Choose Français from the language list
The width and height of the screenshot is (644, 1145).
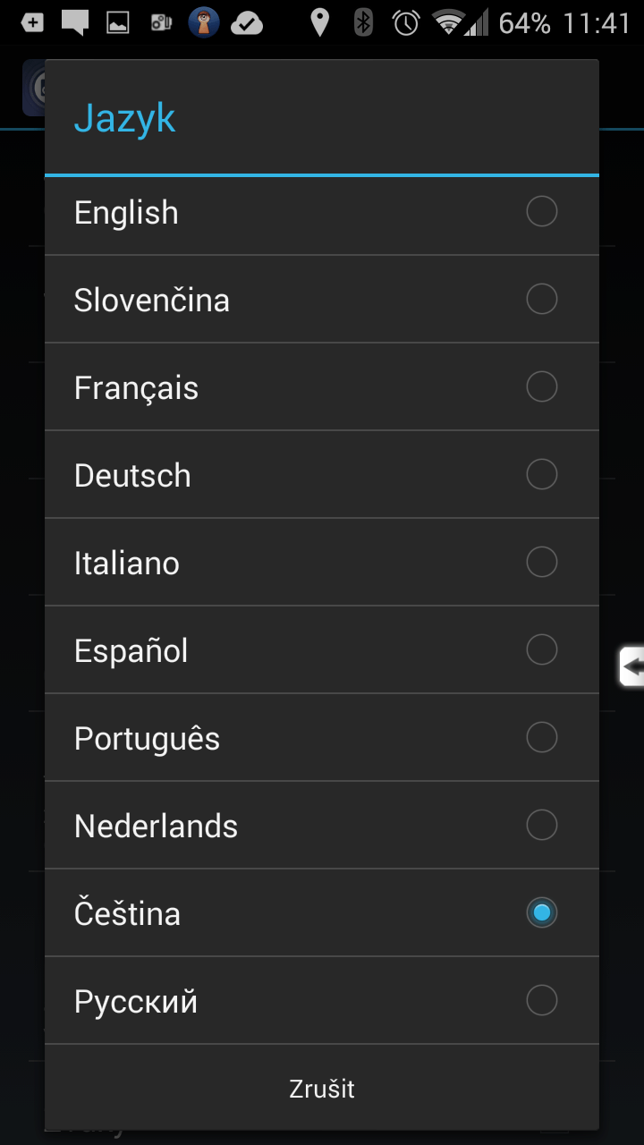[x=137, y=387]
